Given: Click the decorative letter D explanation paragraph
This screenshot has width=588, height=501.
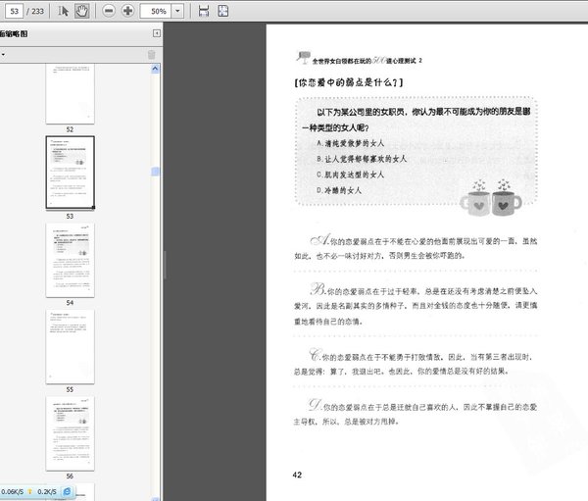Looking at the screenshot, I should click(x=416, y=412).
